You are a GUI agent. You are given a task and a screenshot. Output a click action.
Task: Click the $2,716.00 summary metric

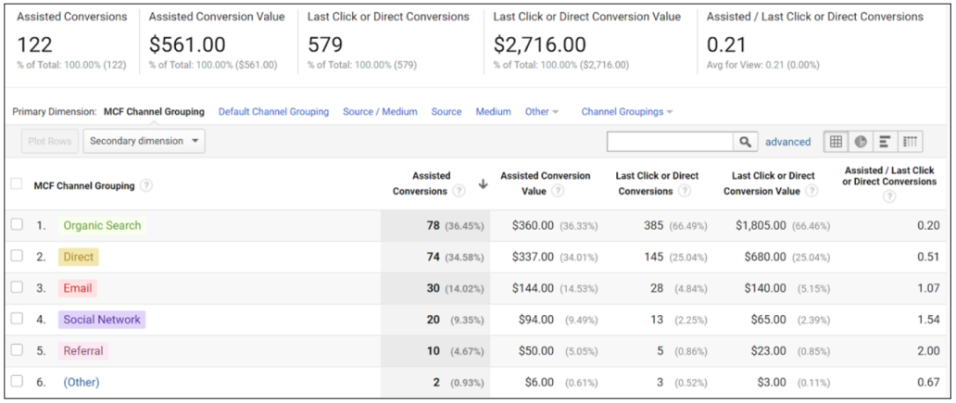(539, 44)
